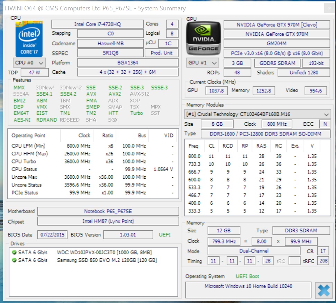Click the green status icon for the Samsung SSD

point(14,260)
